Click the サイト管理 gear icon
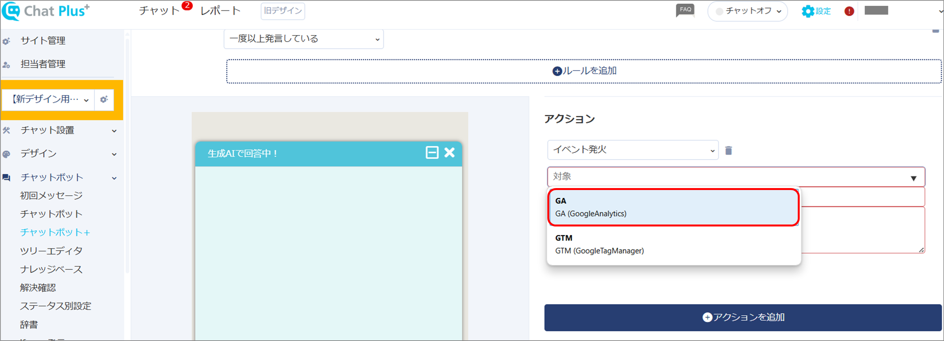 pos(6,41)
